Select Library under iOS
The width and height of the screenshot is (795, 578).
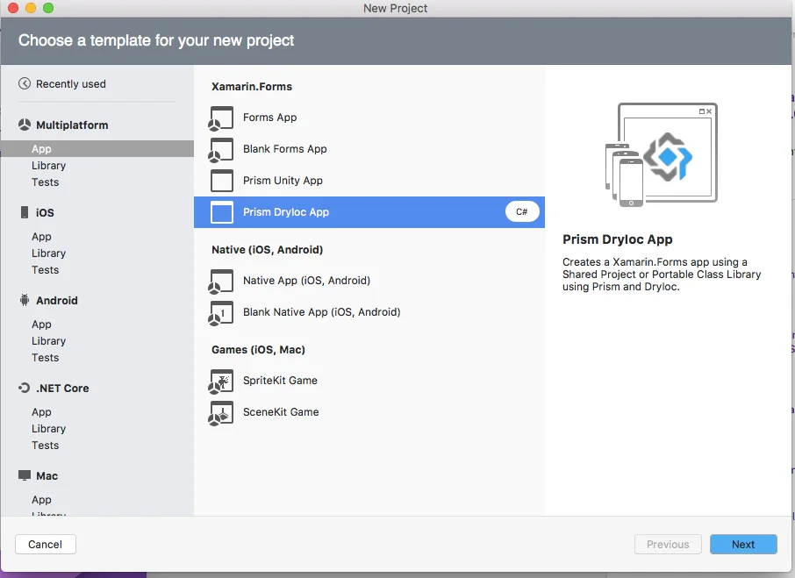[48, 253]
